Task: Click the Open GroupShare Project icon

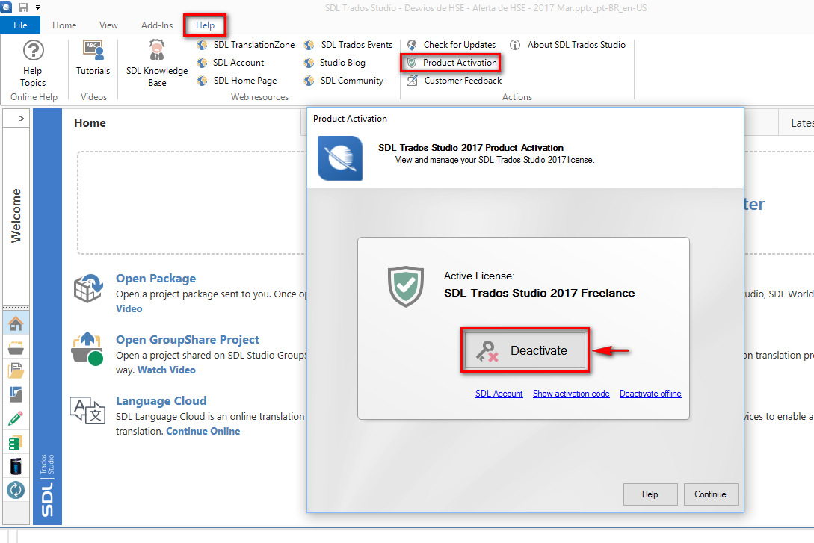Action: 87,349
